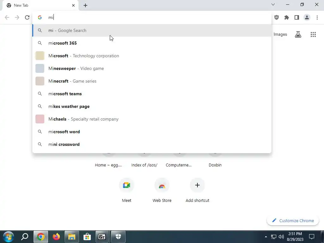Screen dimensions: 324x243
Task: Choose 'microsoft 365' suggestion
Action: pos(152,43)
